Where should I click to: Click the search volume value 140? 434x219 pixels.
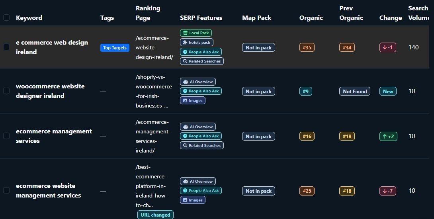[414, 47]
